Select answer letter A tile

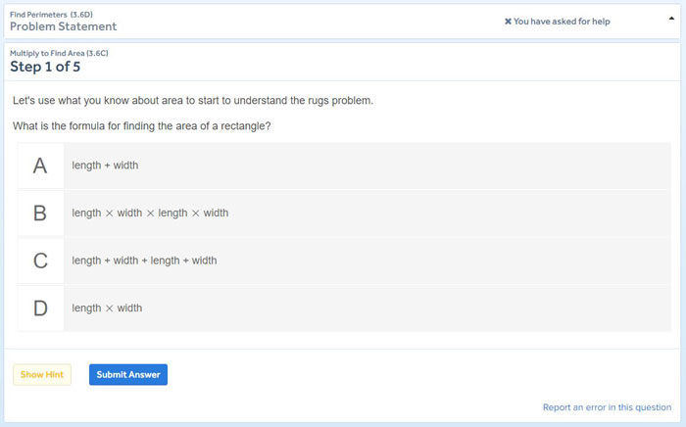40,166
